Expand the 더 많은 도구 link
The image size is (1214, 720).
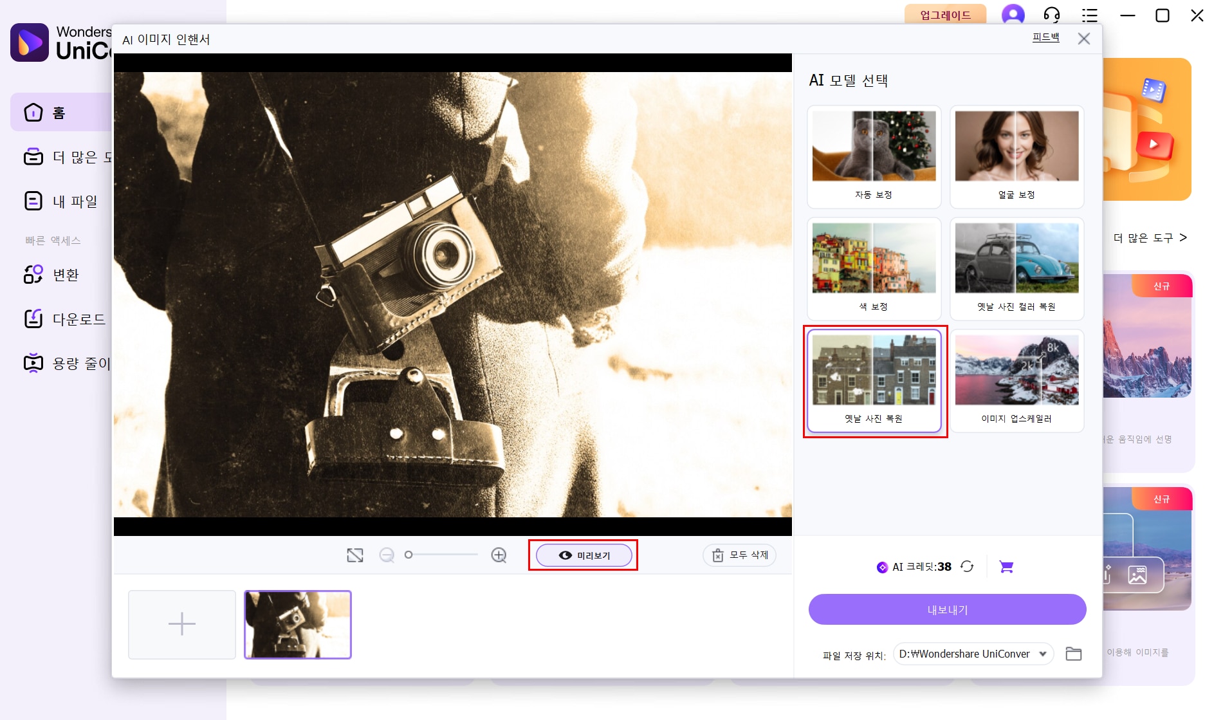coord(1150,238)
